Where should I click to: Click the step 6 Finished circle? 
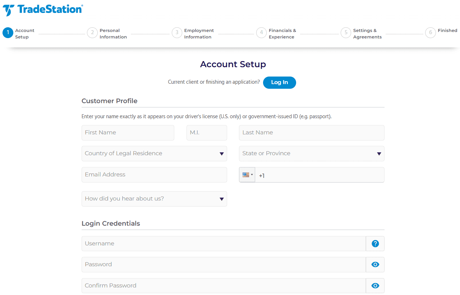[431, 33]
